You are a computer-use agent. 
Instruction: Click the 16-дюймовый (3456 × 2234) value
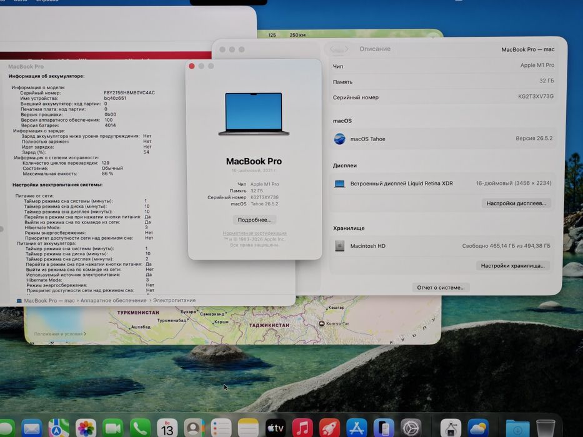[514, 183]
